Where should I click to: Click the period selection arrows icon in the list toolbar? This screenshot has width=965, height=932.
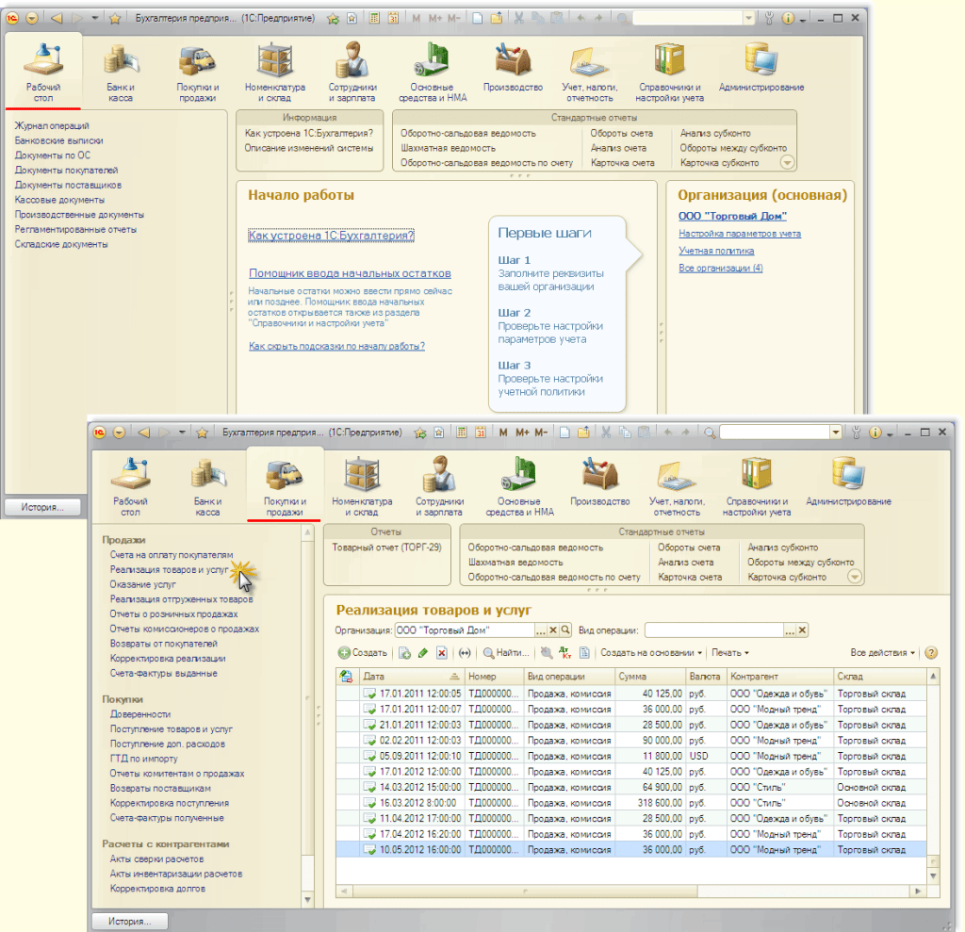[x=465, y=653]
